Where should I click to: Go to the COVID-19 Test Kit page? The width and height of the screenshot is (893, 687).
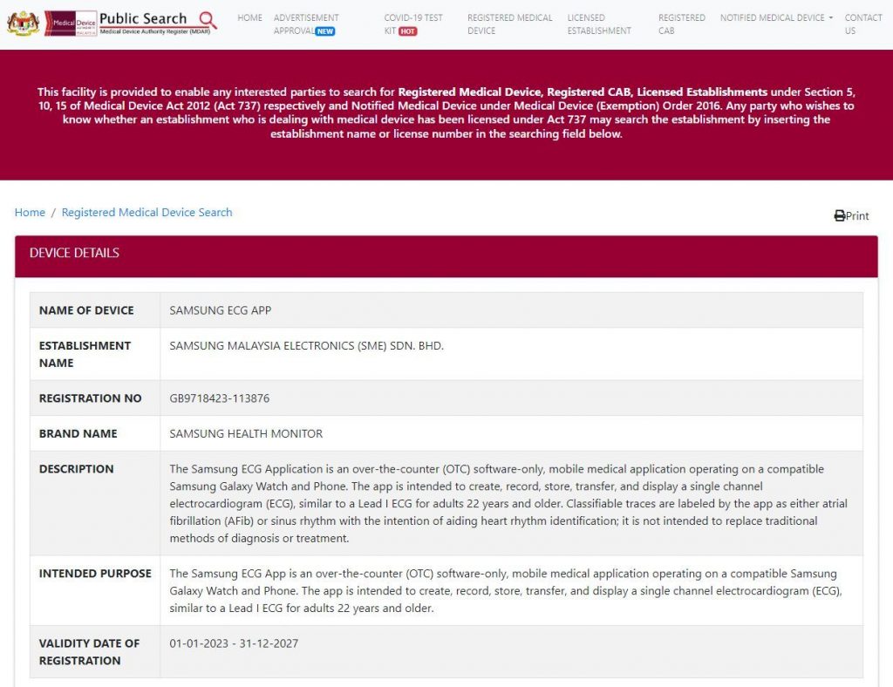[412, 24]
